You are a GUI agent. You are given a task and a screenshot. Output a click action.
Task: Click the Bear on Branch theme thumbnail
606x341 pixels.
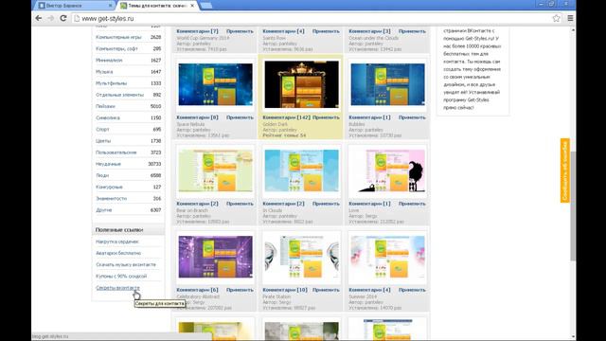(215, 170)
